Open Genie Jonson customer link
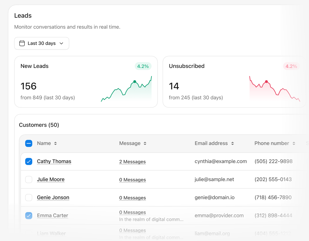Screen dimensions: 309x241 click(x=53, y=198)
